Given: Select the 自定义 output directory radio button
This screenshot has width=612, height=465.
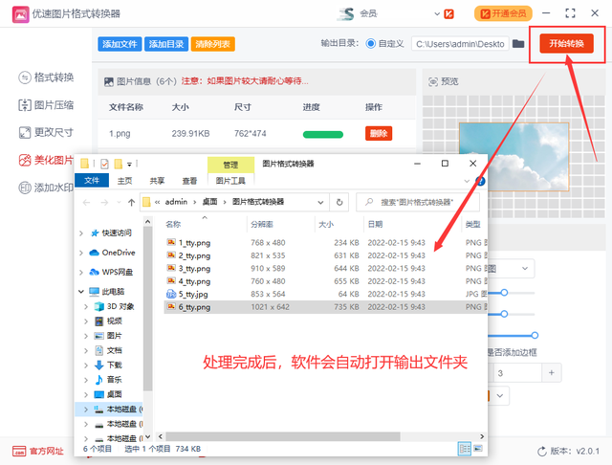Looking at the screenshot, I should 370,44.
